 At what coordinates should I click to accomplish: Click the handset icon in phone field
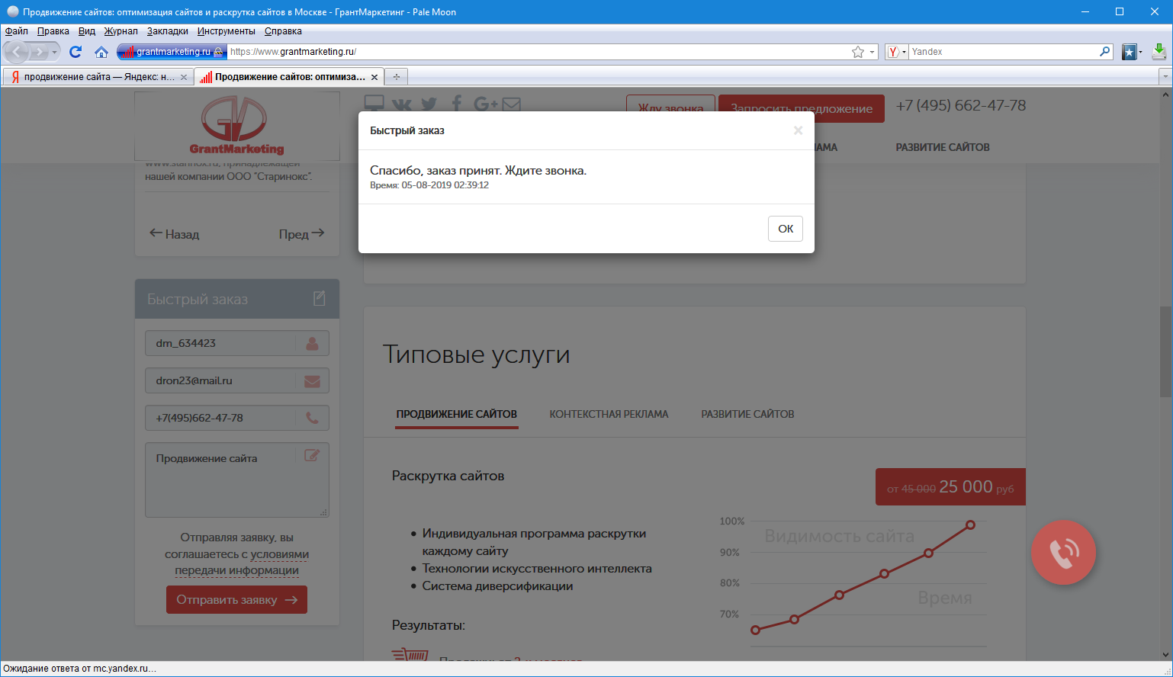pos(312,418)
